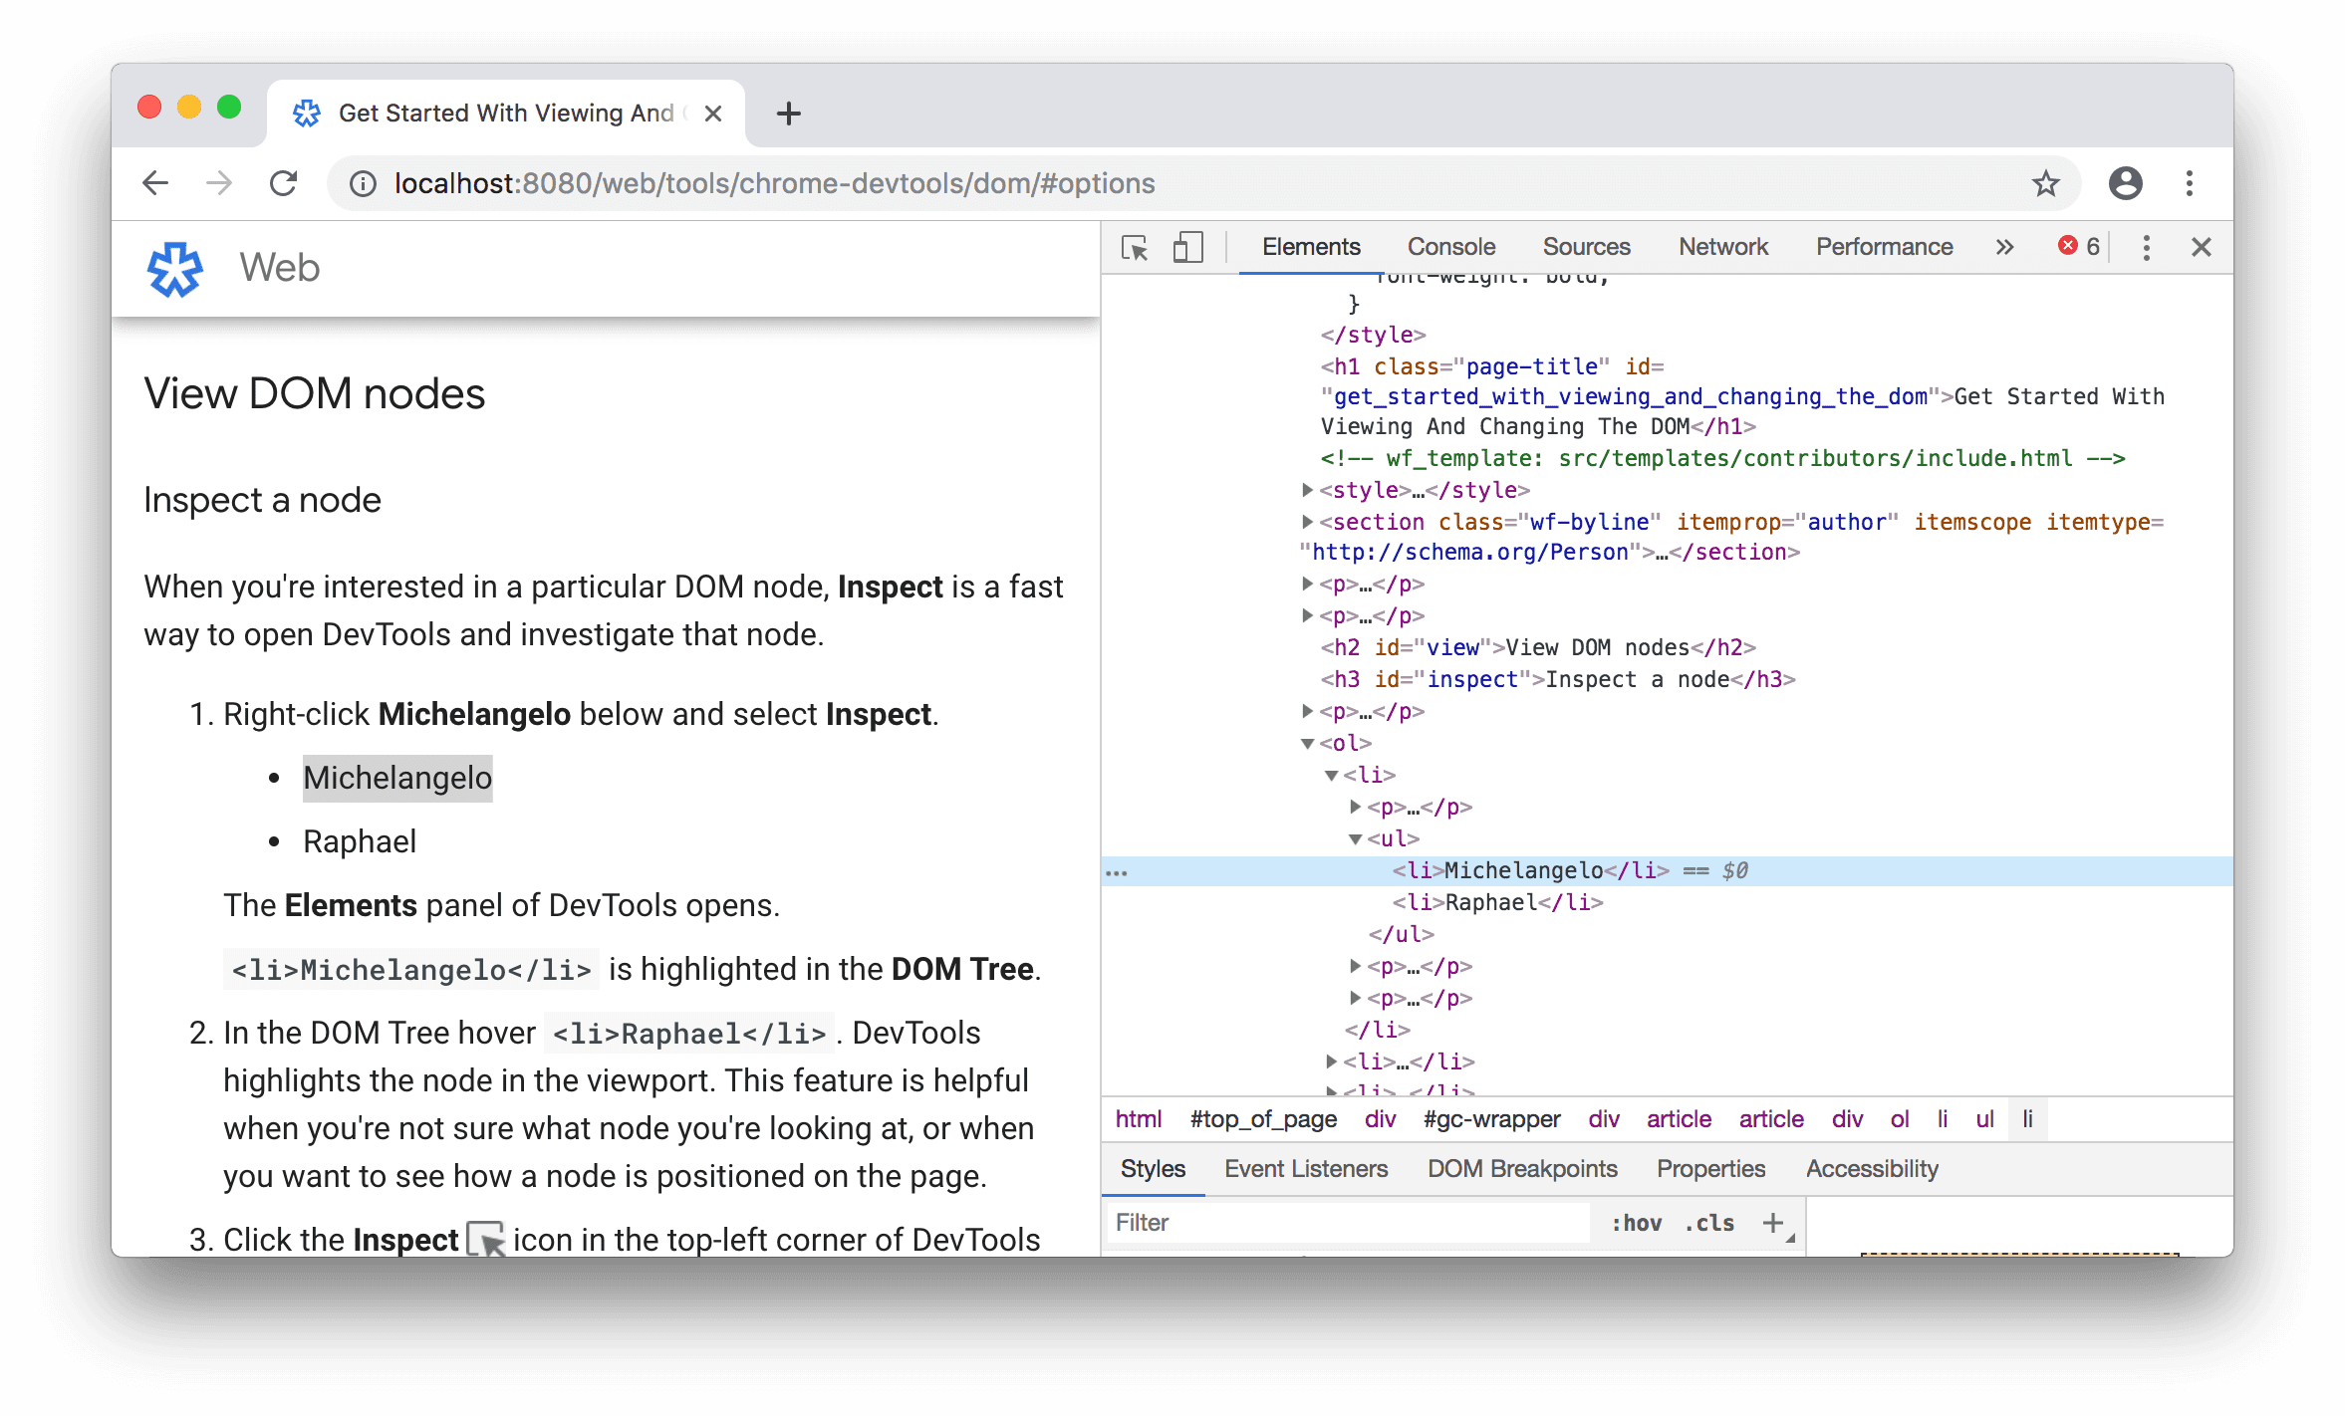
Task: Switch to the Network tab in DevTools
Action: pos(1723,246)
